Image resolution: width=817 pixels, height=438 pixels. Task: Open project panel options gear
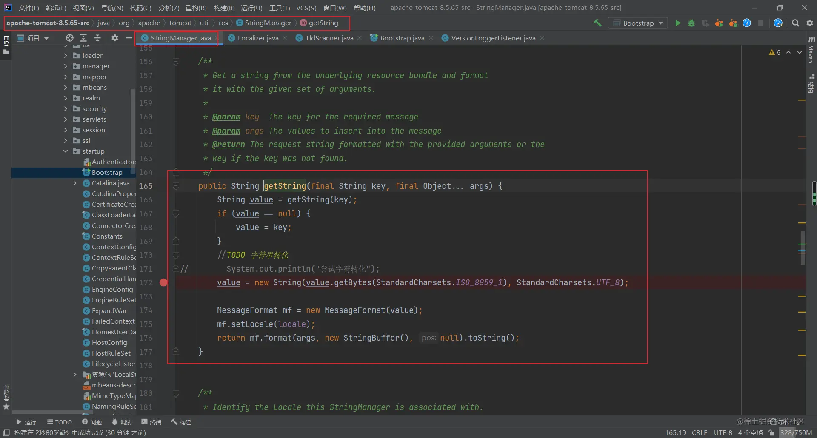(115, 38)
